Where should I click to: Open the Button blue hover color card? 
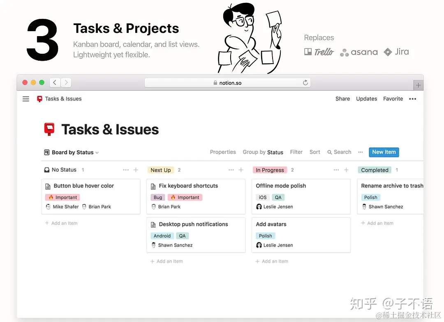[x=91, y=196]
